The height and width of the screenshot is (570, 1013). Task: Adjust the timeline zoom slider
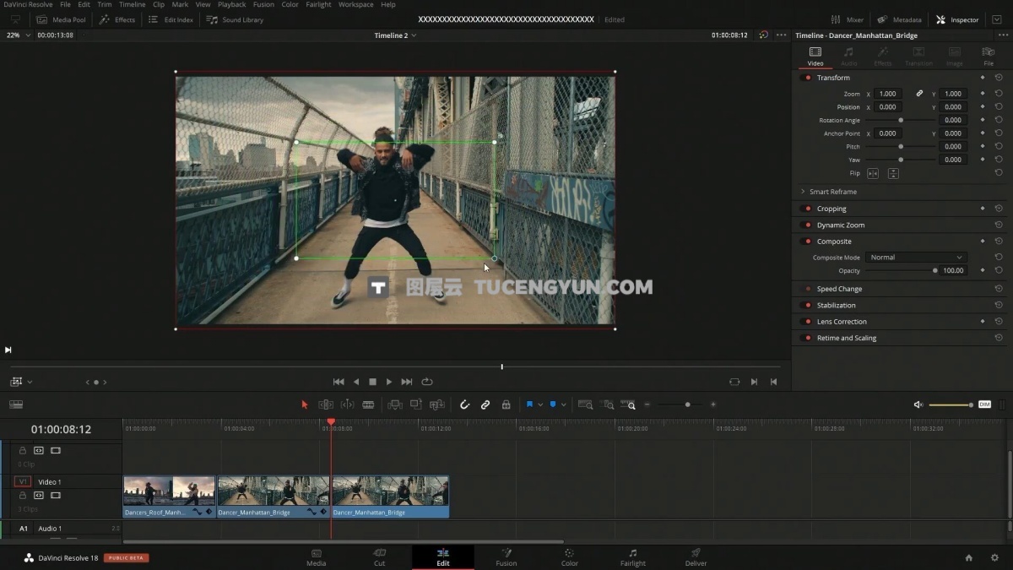687,404
